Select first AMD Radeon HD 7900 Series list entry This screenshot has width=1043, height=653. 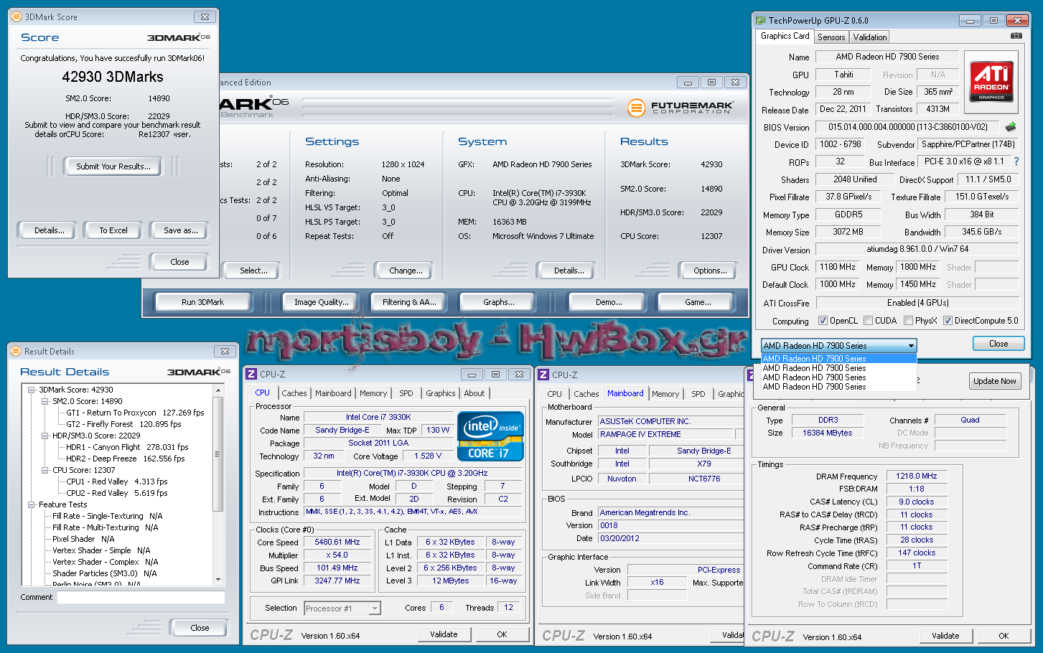[839, 359]
